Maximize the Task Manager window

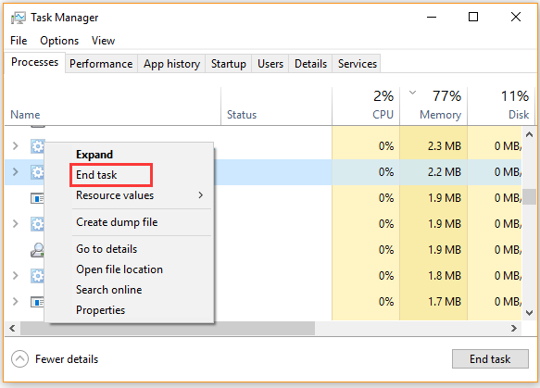(473, 17)
